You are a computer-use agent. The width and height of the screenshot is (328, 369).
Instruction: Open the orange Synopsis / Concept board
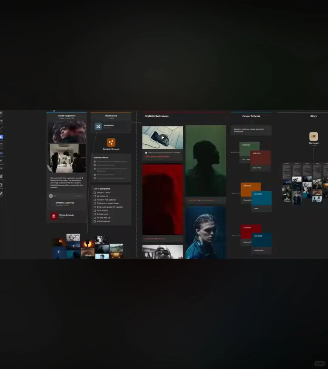click(111, 142)
